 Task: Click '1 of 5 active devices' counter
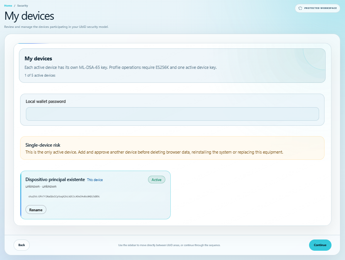coord(40,75)
